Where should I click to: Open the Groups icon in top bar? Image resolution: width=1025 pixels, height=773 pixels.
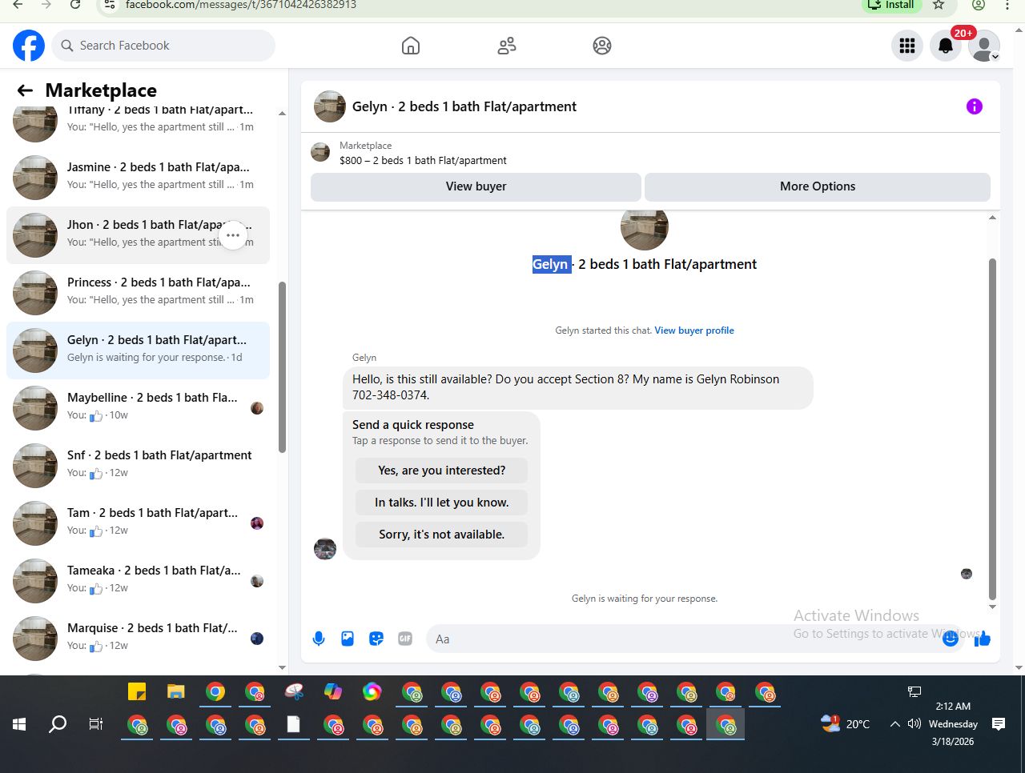602,46
